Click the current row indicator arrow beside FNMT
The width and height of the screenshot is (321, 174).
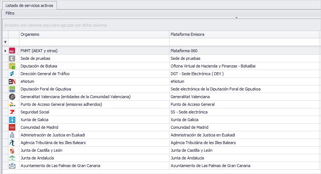[x=5, y=51]
